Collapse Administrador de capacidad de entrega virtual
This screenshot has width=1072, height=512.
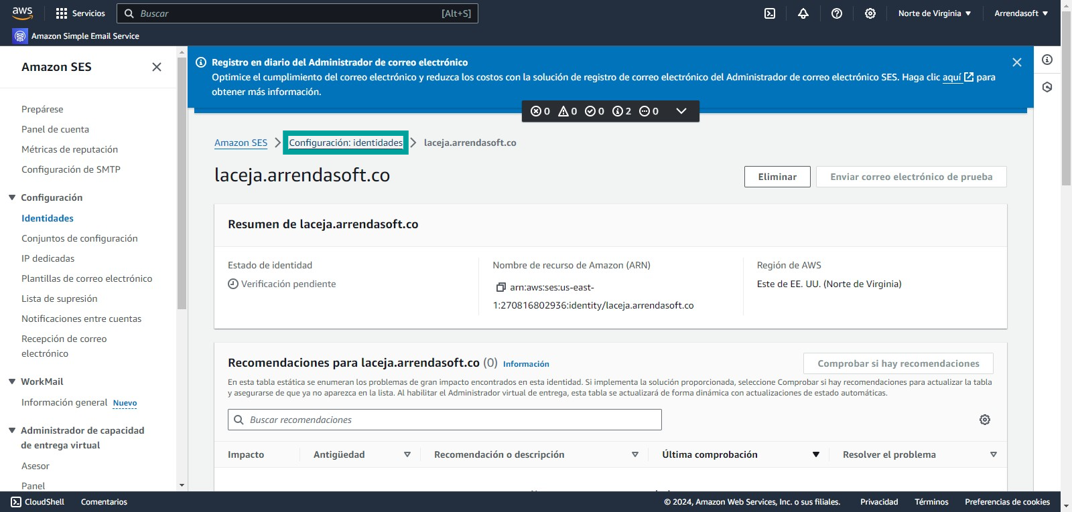coord(12,430)
